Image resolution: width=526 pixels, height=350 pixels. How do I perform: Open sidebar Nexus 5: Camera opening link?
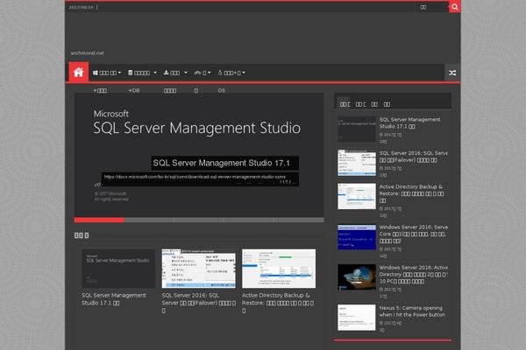412,311
